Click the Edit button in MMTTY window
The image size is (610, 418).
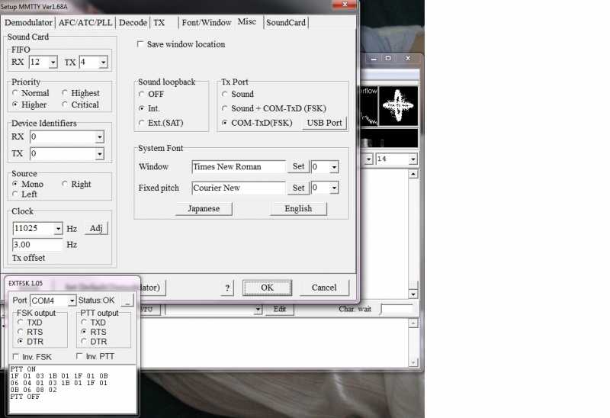click(x=280, y=309)
